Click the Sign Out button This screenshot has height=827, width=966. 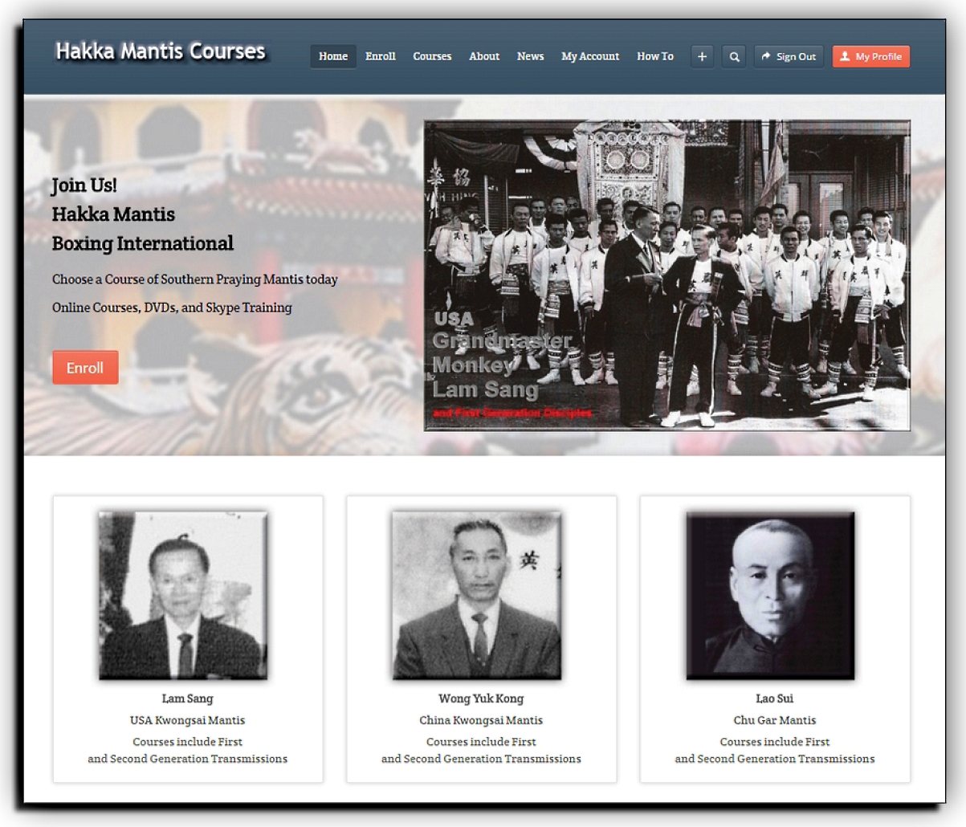pyautogui.click(x=789, y=56)
